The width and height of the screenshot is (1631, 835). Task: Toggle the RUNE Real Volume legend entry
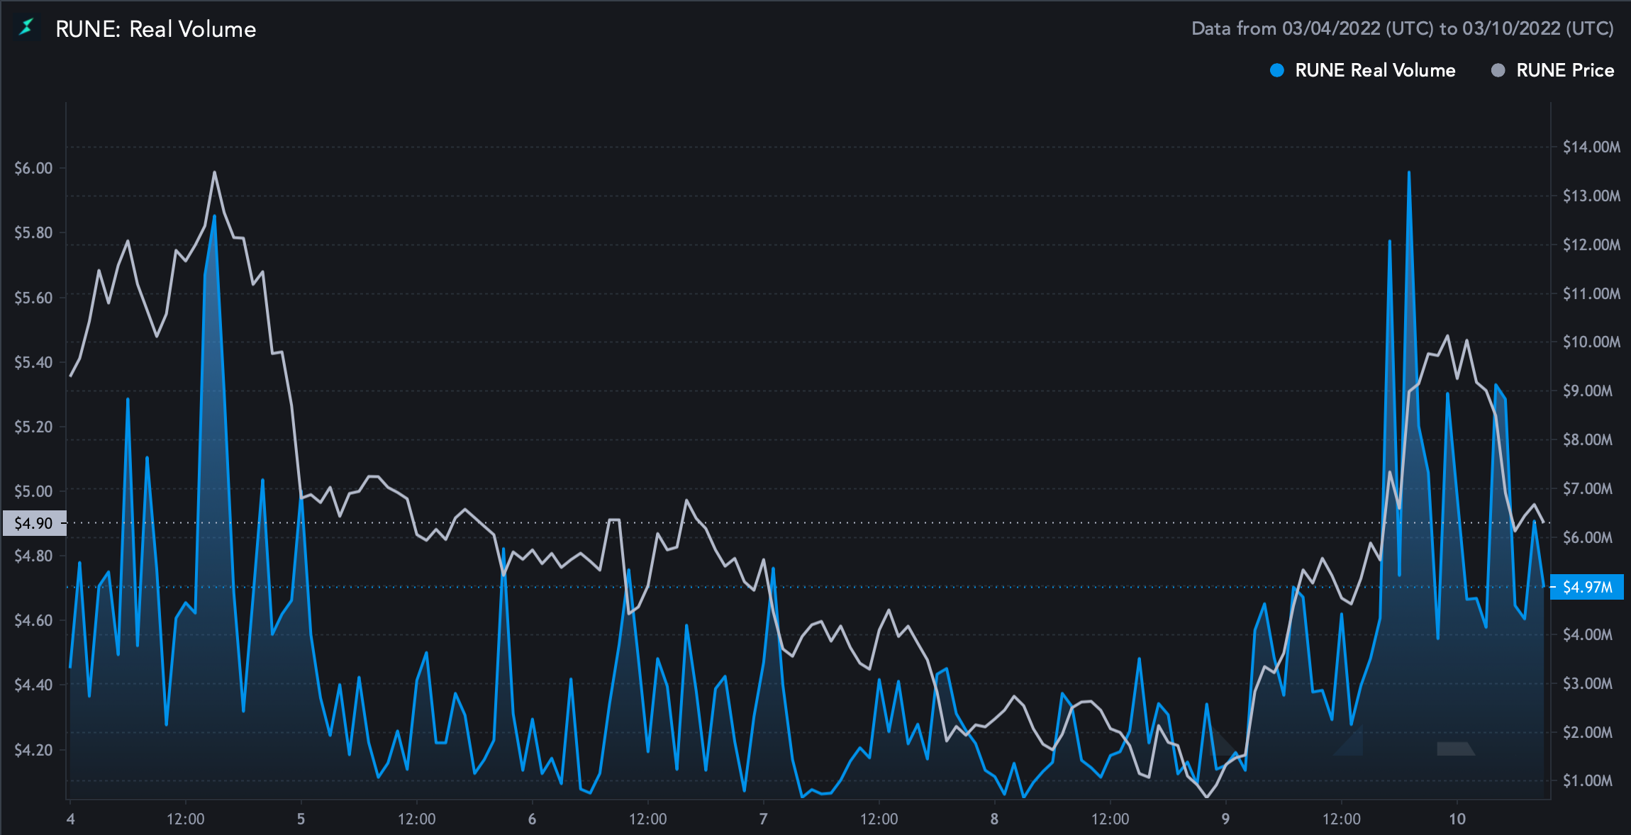tap(1374, 70)
